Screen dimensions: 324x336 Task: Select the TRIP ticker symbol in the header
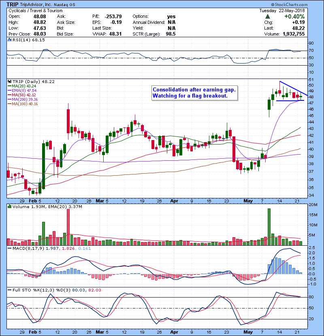(x=13, y=4)
